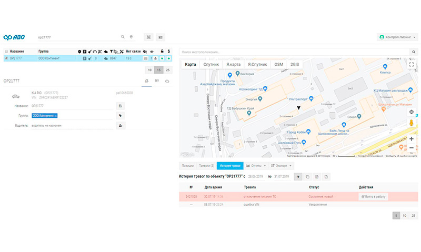Viewport: 421px width, 252px height.
Task: Click the arrow apply button next to the alarm dates
Action: (x=298, y=177)
